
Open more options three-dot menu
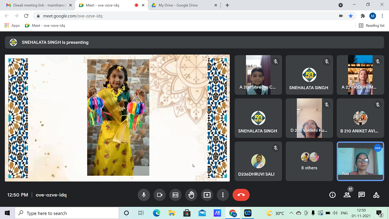coord(223,195)
